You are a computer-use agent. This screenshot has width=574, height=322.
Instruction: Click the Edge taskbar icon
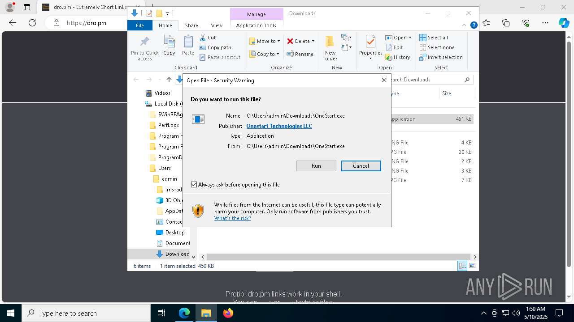pos(184,313)
